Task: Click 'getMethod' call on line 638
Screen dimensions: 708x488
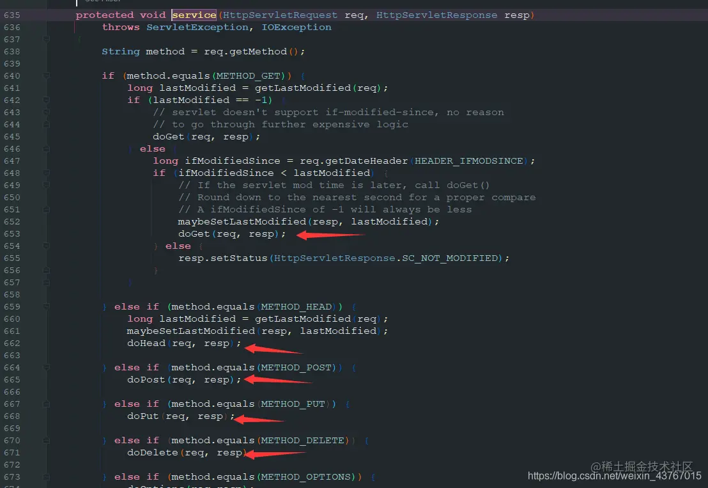Action: [x=258, y=52]
